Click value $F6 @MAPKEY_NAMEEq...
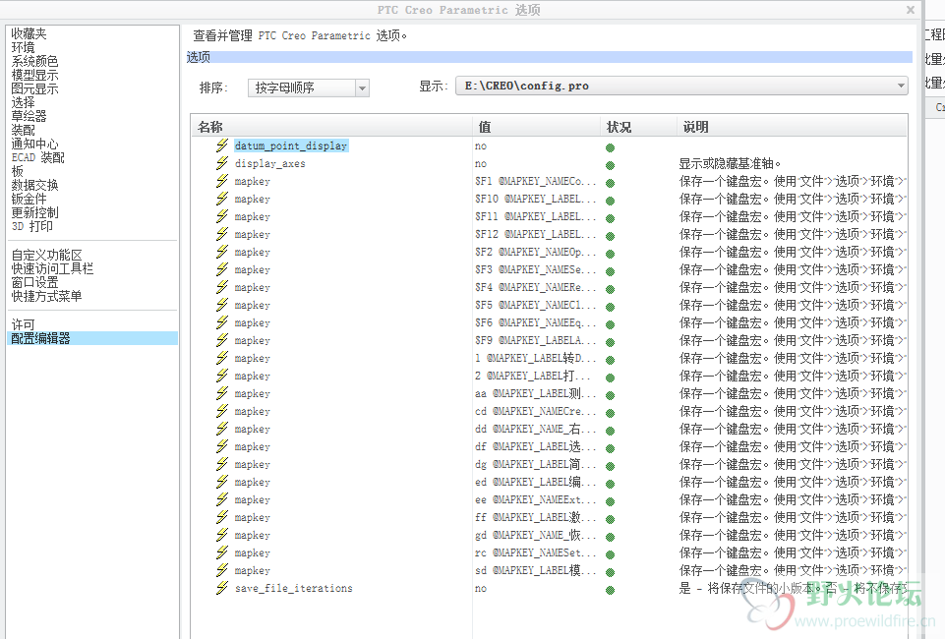Screen dimensions: 945x639 (535, 322)
